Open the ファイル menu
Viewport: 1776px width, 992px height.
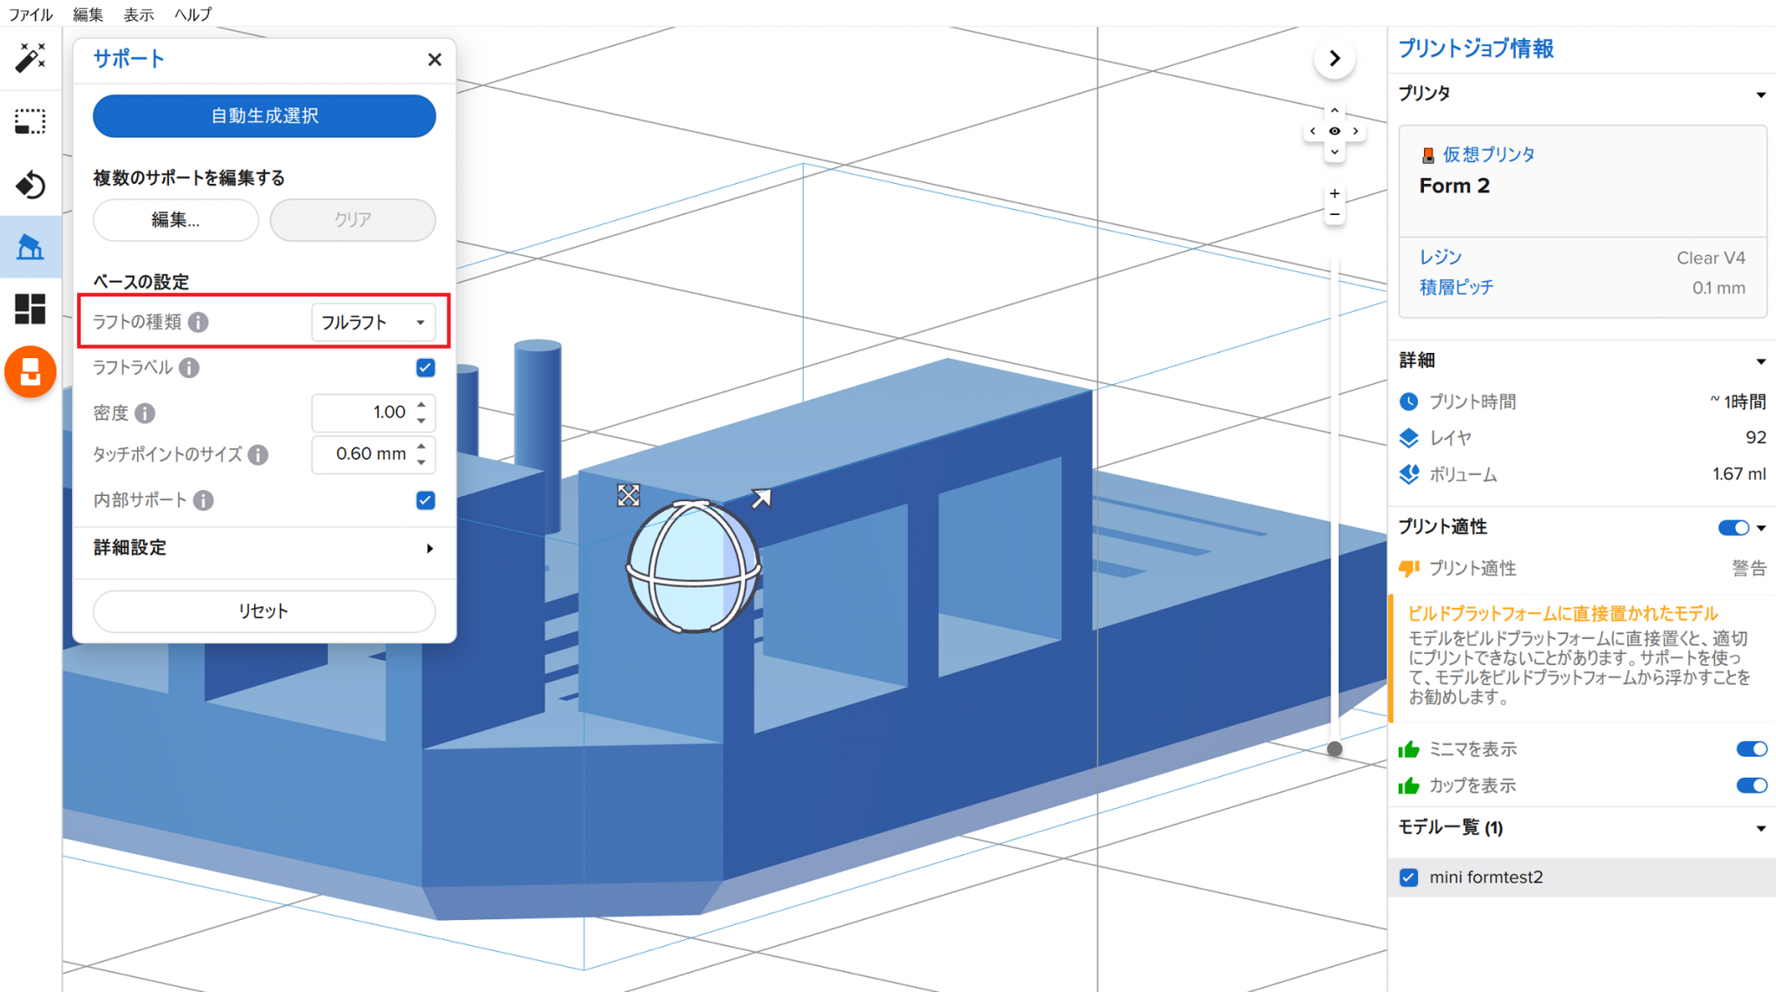click(30, 14)
